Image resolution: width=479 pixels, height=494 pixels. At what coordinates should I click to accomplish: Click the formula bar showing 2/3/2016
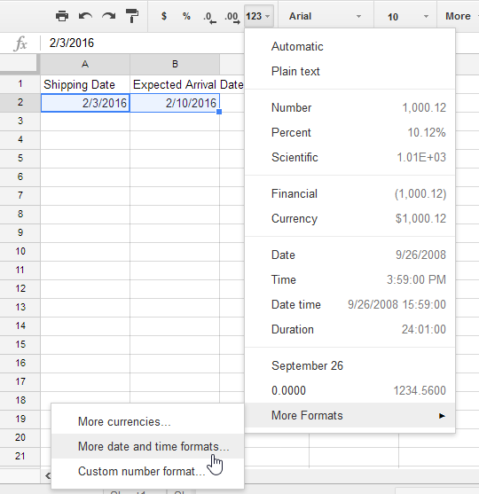point(144,43)
